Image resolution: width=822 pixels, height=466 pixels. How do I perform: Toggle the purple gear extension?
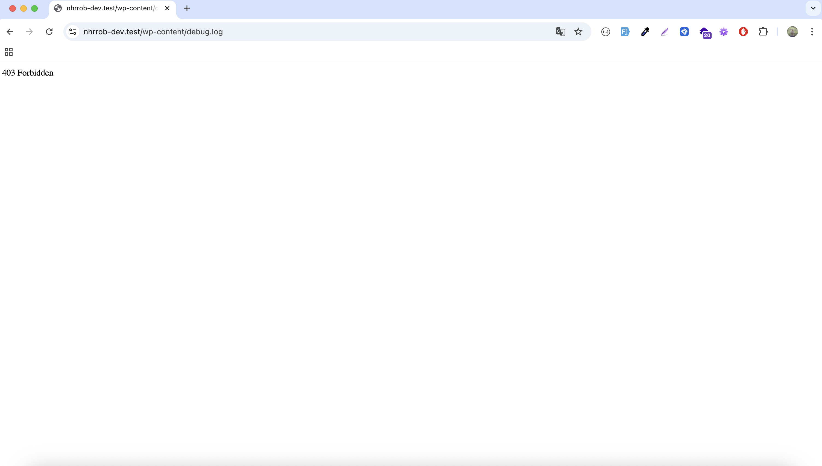pyautogui.click(x=723, y=31)
